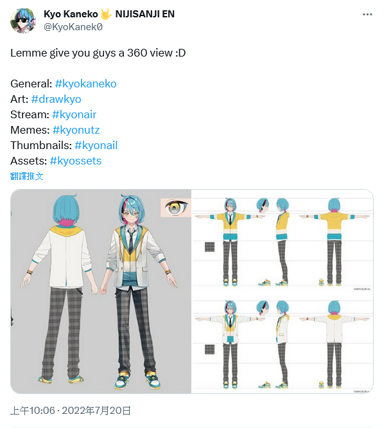Click the NIJISANJI EN text in display name
The width and height of the screenshot is (384, 428).
click(x=145, y=14)
